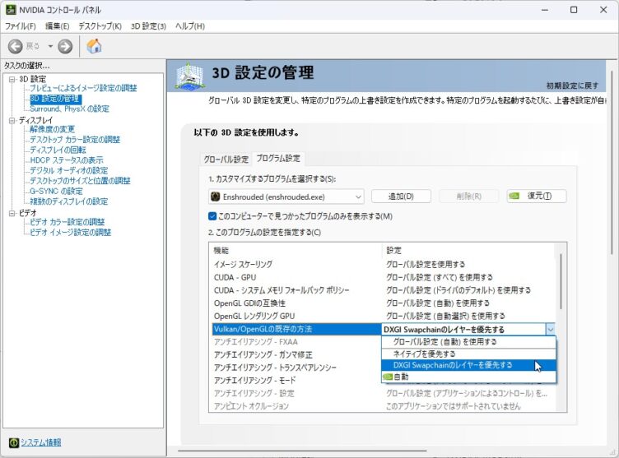Open the ファイル(F) menu

pyautogui.click(x=20, y=26)
